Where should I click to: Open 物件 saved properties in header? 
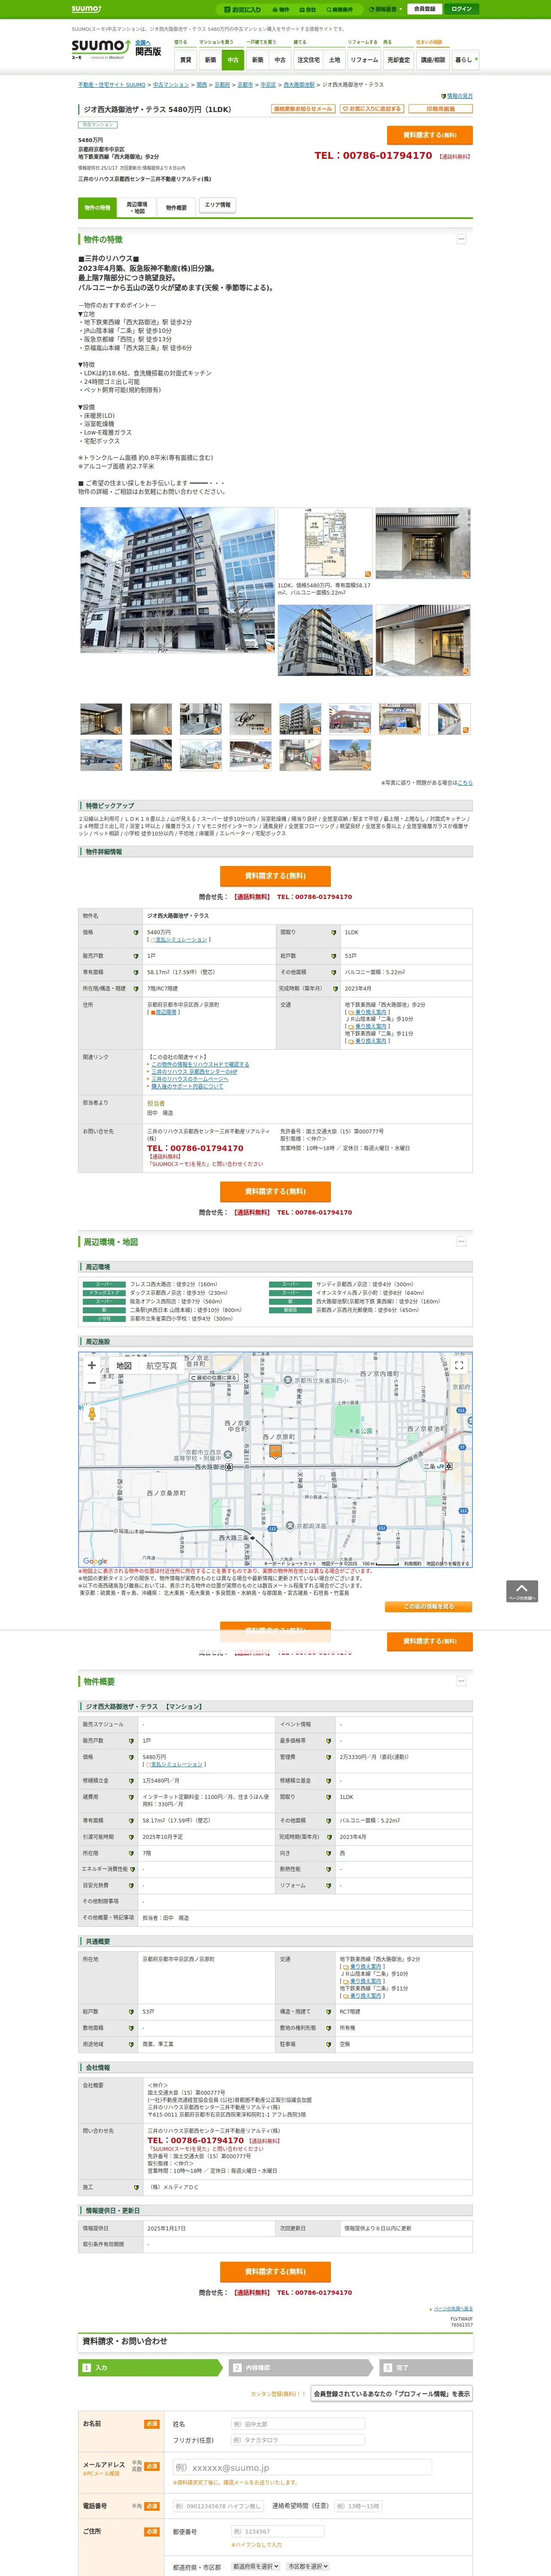click(x=282, y=9)
